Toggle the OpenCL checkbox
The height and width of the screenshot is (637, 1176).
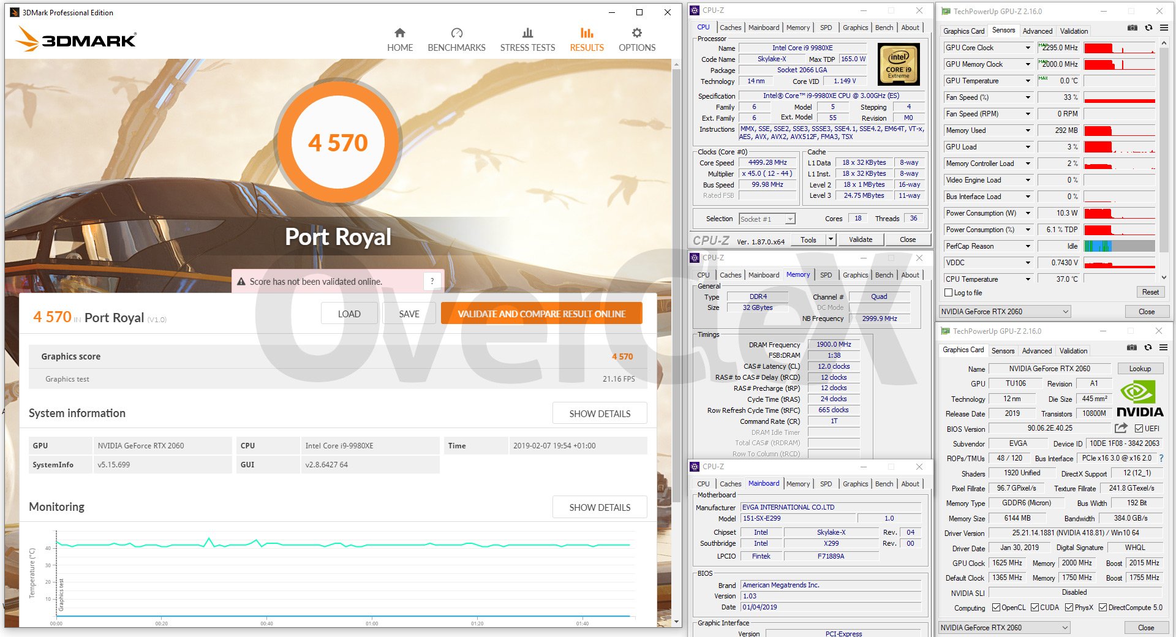(996, 608)
